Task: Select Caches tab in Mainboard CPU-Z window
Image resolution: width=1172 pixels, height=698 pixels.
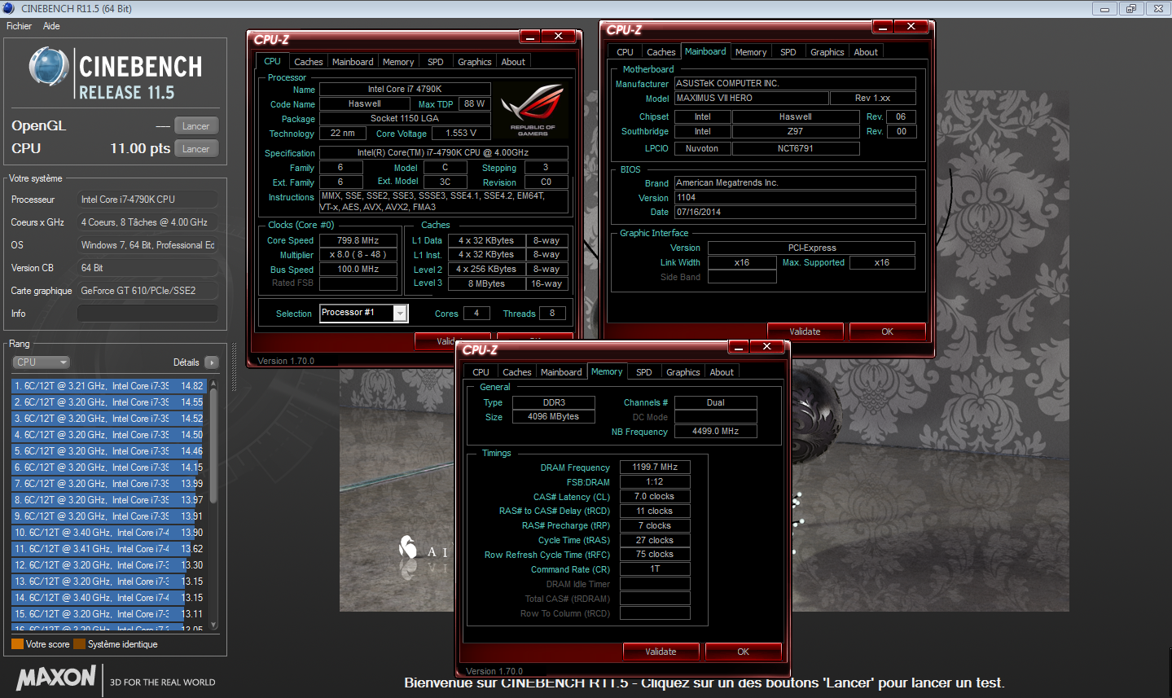Action: 661,52
